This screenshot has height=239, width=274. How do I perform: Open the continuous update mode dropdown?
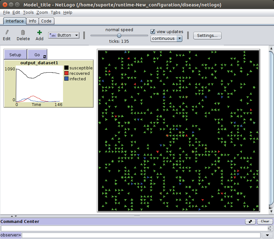[x=179, y=38]
